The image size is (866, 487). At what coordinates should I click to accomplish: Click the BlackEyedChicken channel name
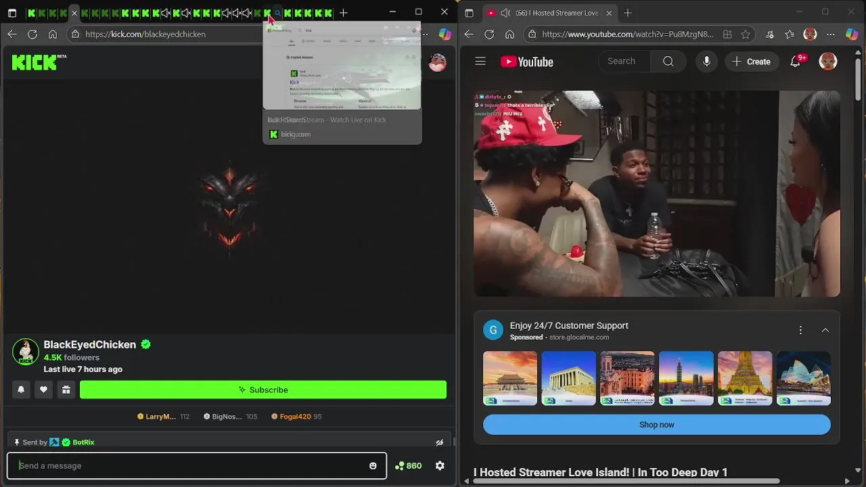90,344
